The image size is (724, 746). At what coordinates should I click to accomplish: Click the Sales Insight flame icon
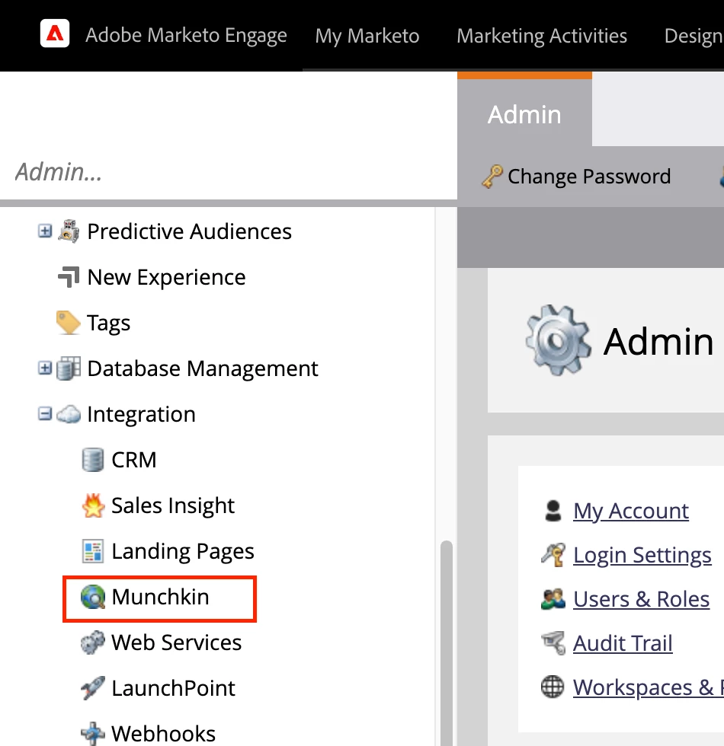point(93,505)
